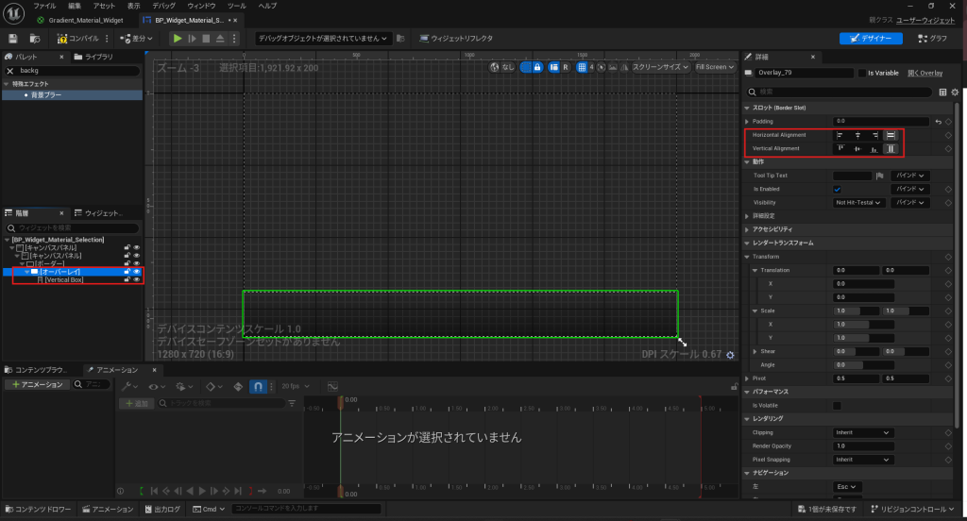This screenshot has width=967, height=521.
Task: Toggle the magnet snapping icon in animation toolbar
Action: click(257, 386)
